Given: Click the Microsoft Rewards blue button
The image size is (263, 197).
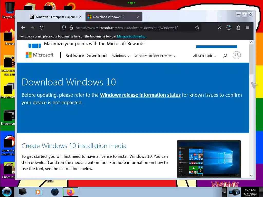Looking at the screenshot, I should tap(217, 47).
